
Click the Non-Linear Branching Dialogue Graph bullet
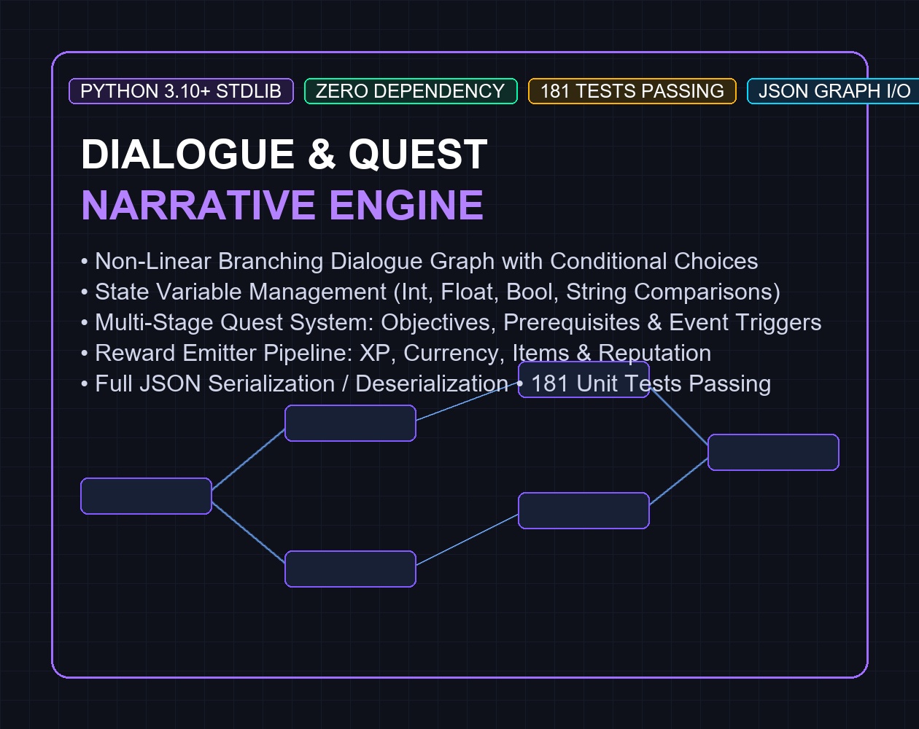(x=419, y=261)
